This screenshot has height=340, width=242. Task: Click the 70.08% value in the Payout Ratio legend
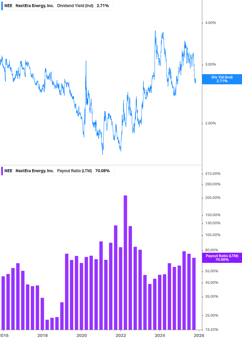click(103, 171)
